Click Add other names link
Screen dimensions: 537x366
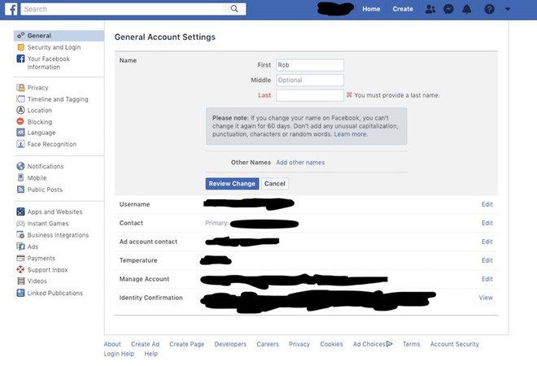pyautogui.click(x=300, y=163)
